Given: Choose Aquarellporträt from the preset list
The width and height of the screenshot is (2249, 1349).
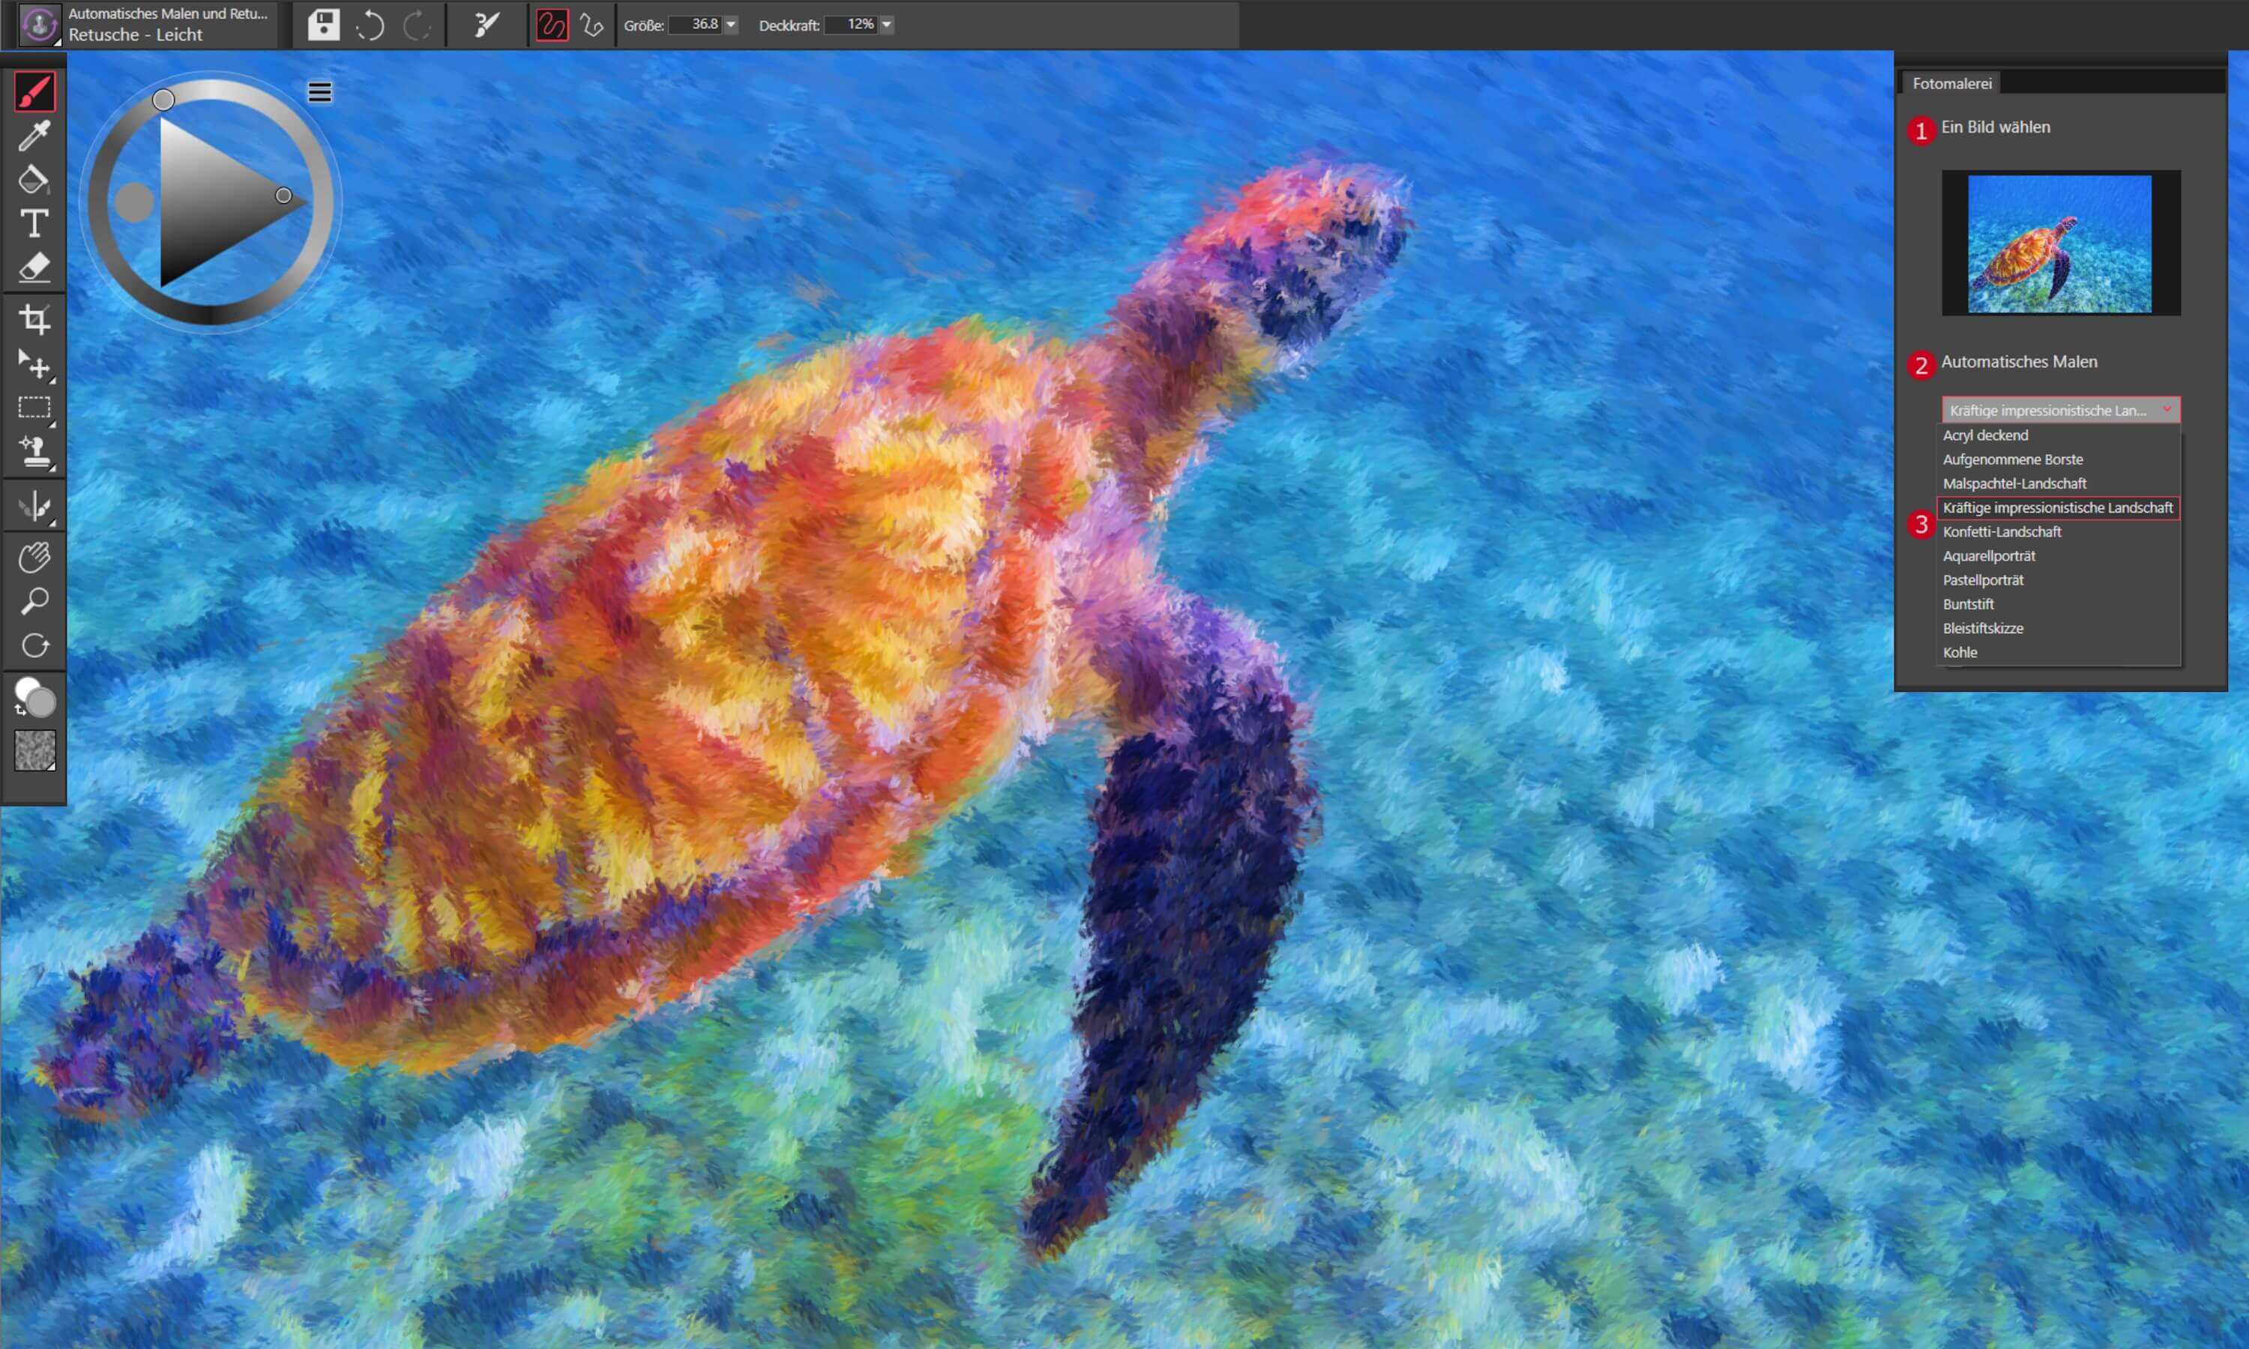Looking at the screenshot, I should pyautogui.click(x=1988, y=555).
